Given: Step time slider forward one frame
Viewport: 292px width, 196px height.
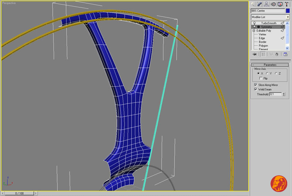Looking at the screenshot, I should click(x=36, y=193).
